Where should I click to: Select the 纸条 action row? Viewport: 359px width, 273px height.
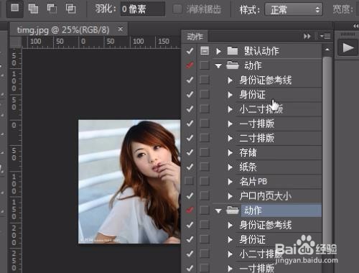279,167
